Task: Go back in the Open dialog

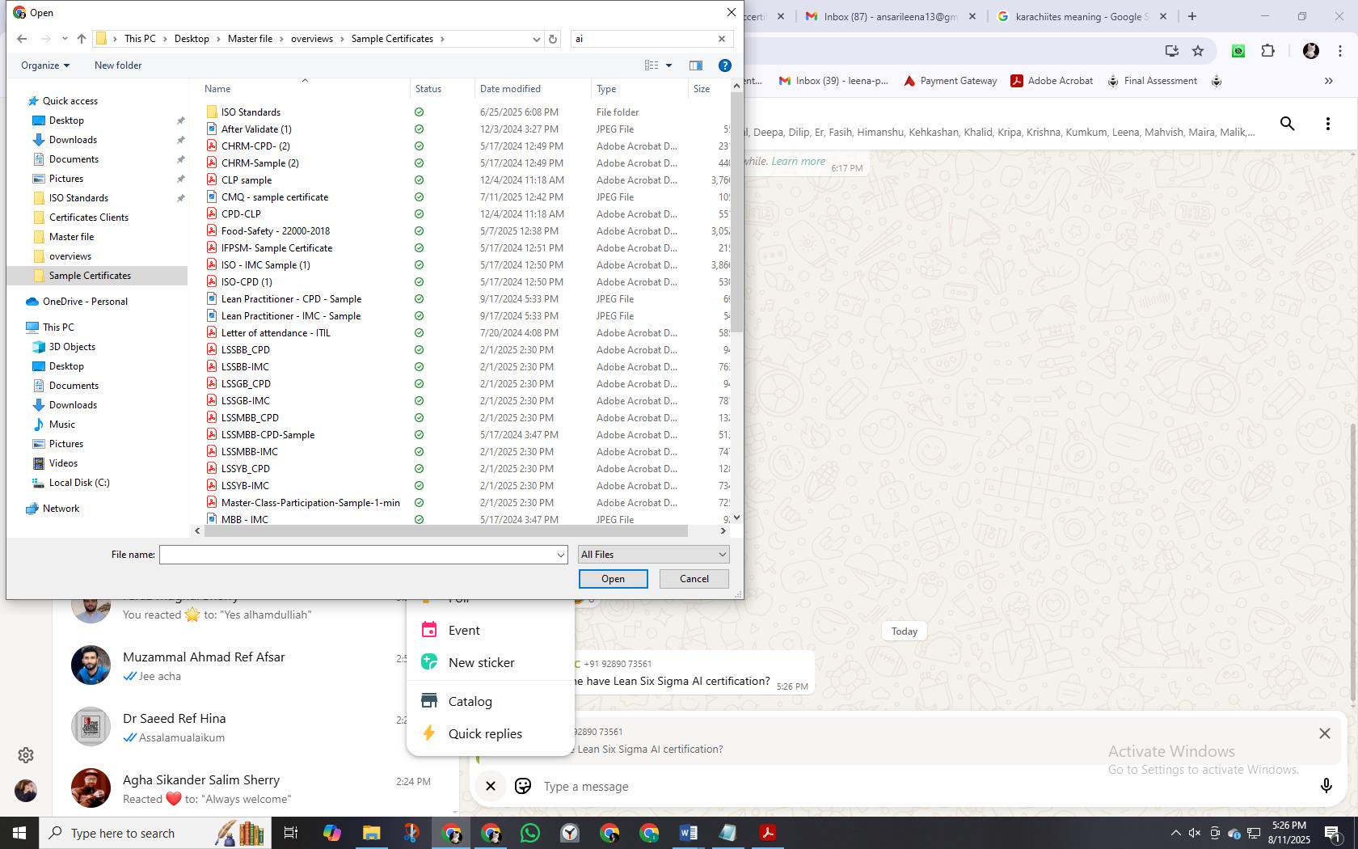Action: [22, 39]
